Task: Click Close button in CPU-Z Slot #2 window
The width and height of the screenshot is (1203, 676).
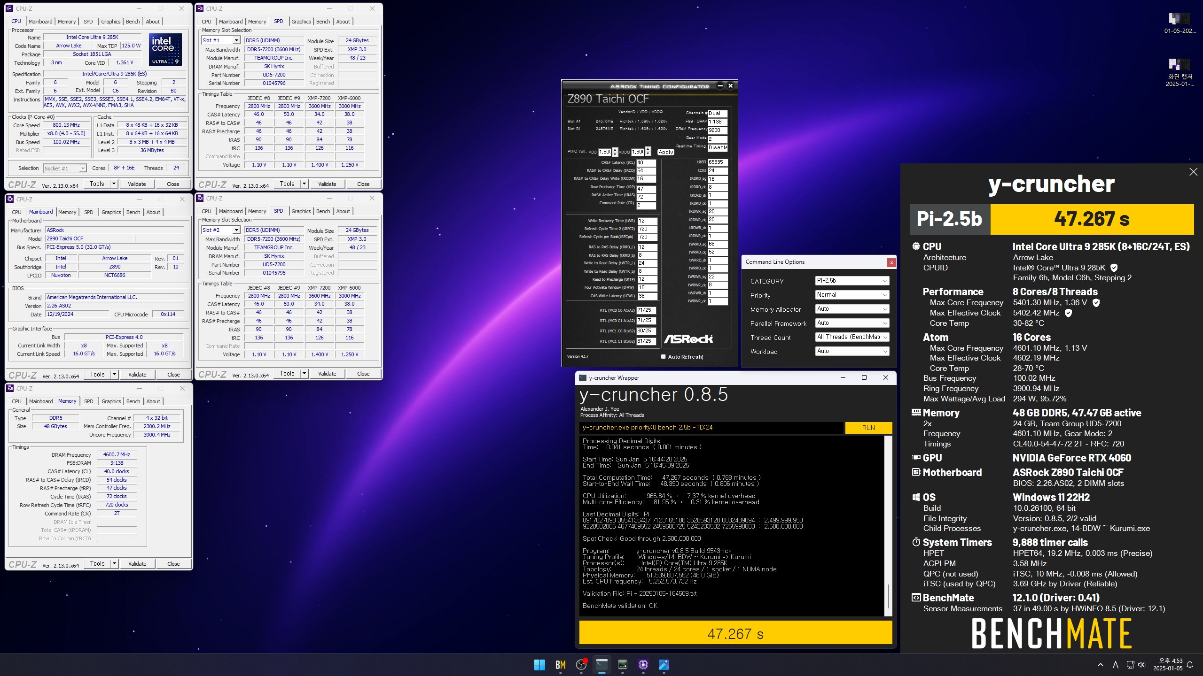Action: tap(363, 374)
